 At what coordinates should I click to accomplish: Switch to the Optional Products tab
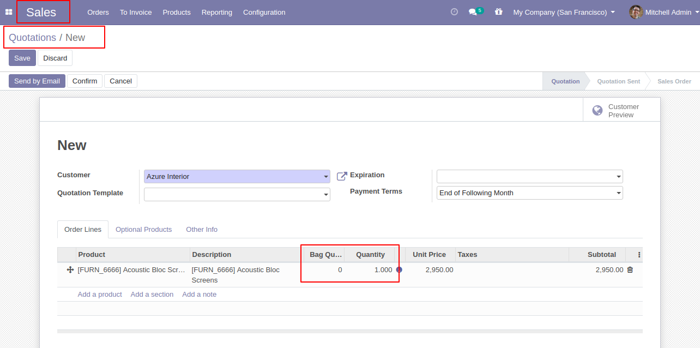[x=143, y=230]
